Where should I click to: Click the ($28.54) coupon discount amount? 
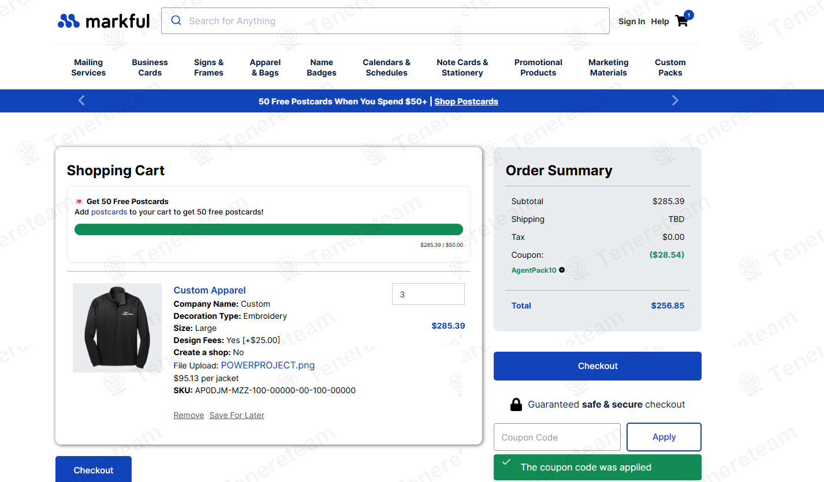pyautogui.click(x=667, y=254)
